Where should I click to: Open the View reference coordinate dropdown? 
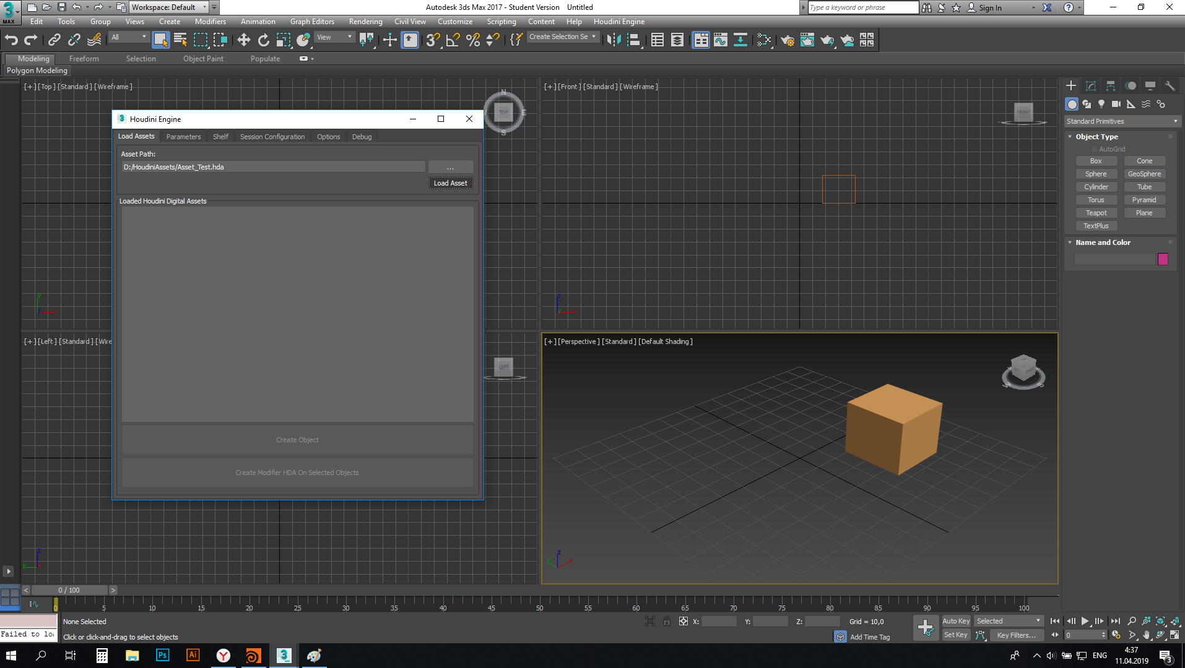334,37
